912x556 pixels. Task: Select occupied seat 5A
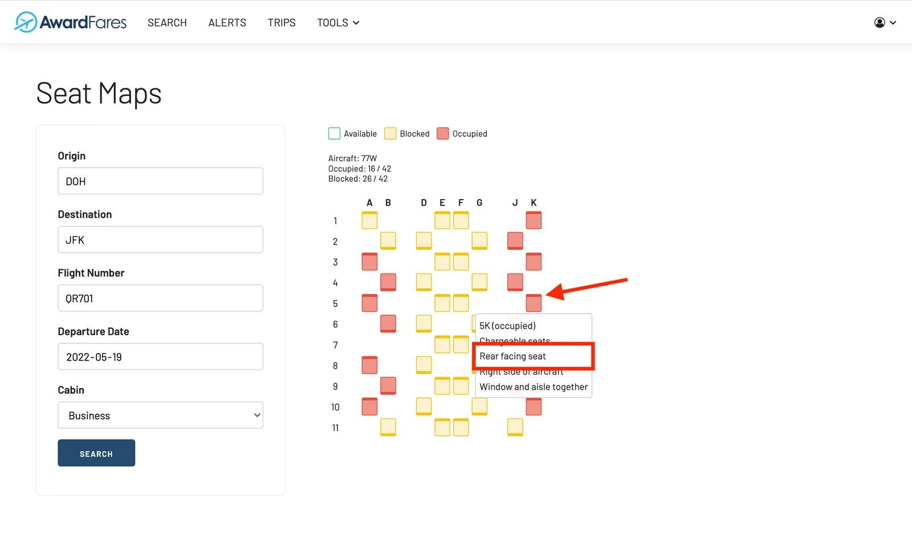(x=369, y=303)
